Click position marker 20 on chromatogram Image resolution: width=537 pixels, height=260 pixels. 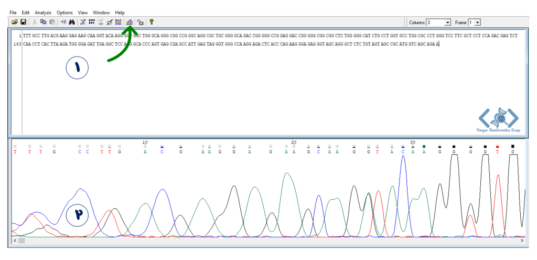coord(294,142)
